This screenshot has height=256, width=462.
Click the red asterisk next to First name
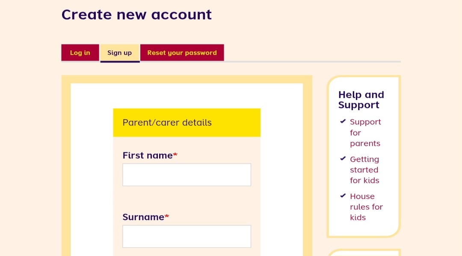[175, 155]
